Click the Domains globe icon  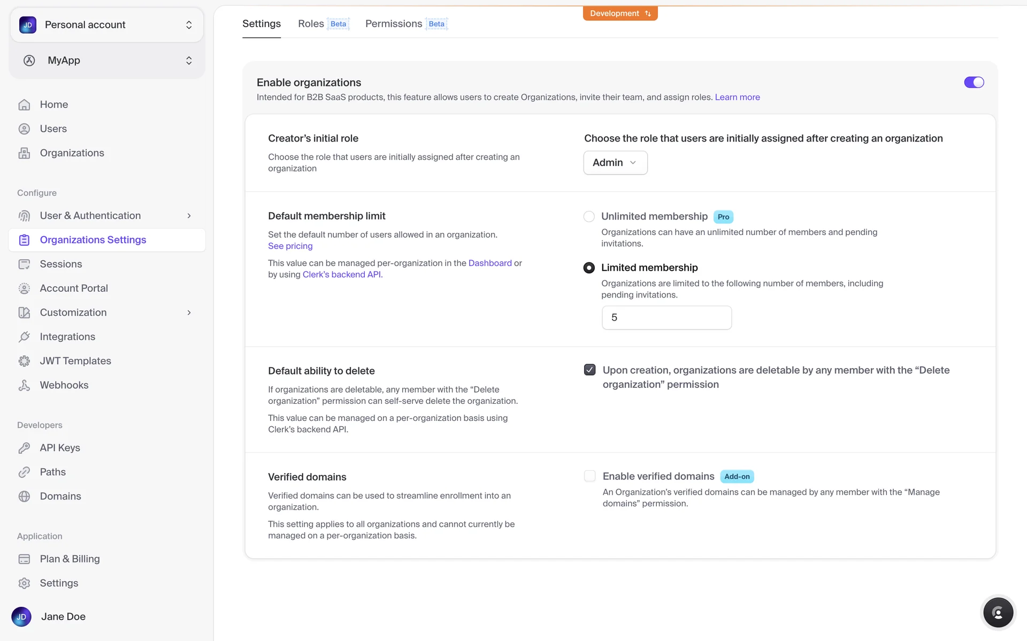pyautogui.click(x=24, y=496)
